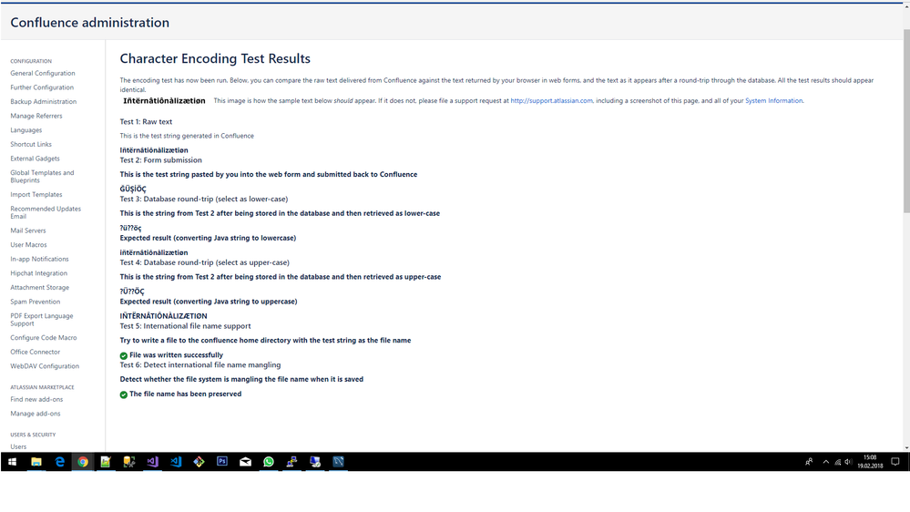Click the Internationalization sample image
The width and height of the screenshot is (910, 512).
tap(164, 101)
